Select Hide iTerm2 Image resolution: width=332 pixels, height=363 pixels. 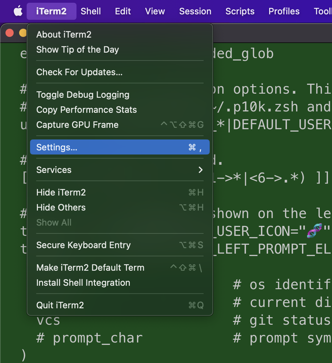[x=120, y=192]
